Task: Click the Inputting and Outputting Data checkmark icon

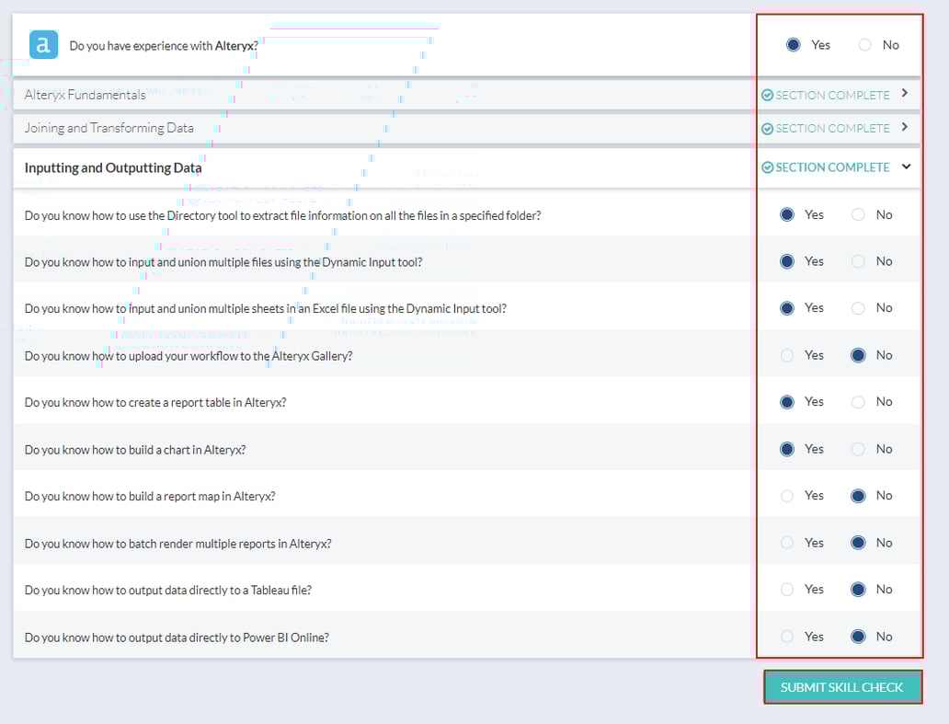Action: [x=767, y=167]
